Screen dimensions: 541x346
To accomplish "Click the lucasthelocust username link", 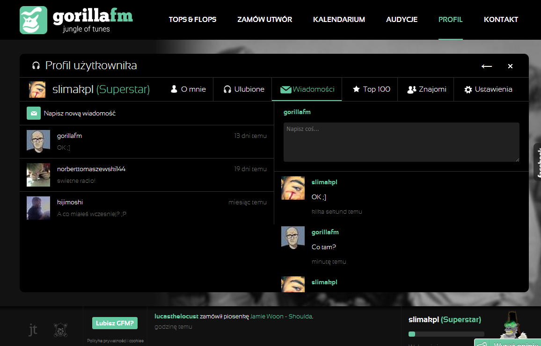I will (x=176, y=317).
